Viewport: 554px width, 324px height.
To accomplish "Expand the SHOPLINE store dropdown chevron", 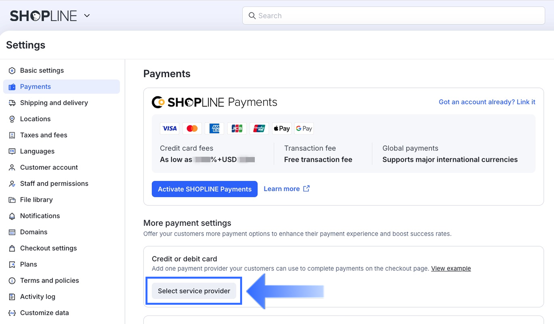I will [x=87, y=16].
